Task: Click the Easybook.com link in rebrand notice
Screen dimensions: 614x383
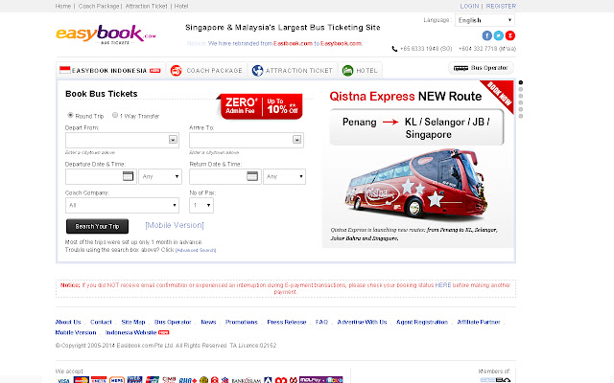Action: [x=341, y=43]
